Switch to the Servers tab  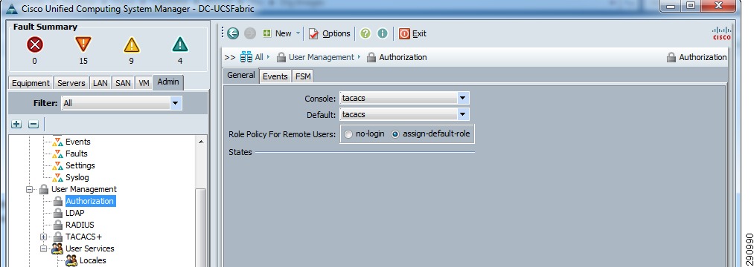point(71,83)
